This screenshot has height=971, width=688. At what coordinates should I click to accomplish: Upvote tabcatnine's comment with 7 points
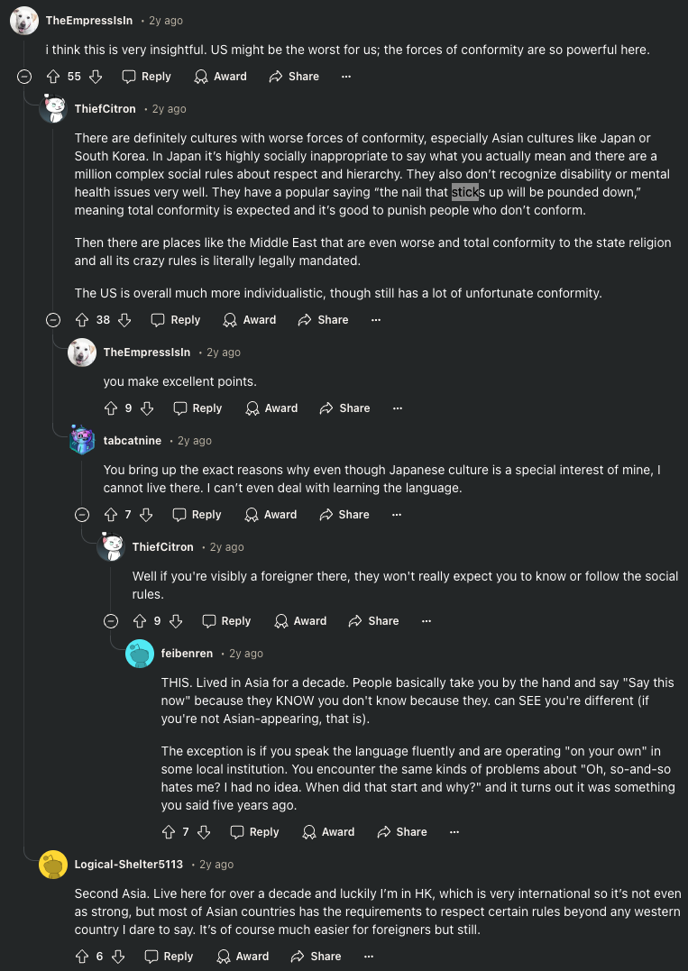point(111,515)
